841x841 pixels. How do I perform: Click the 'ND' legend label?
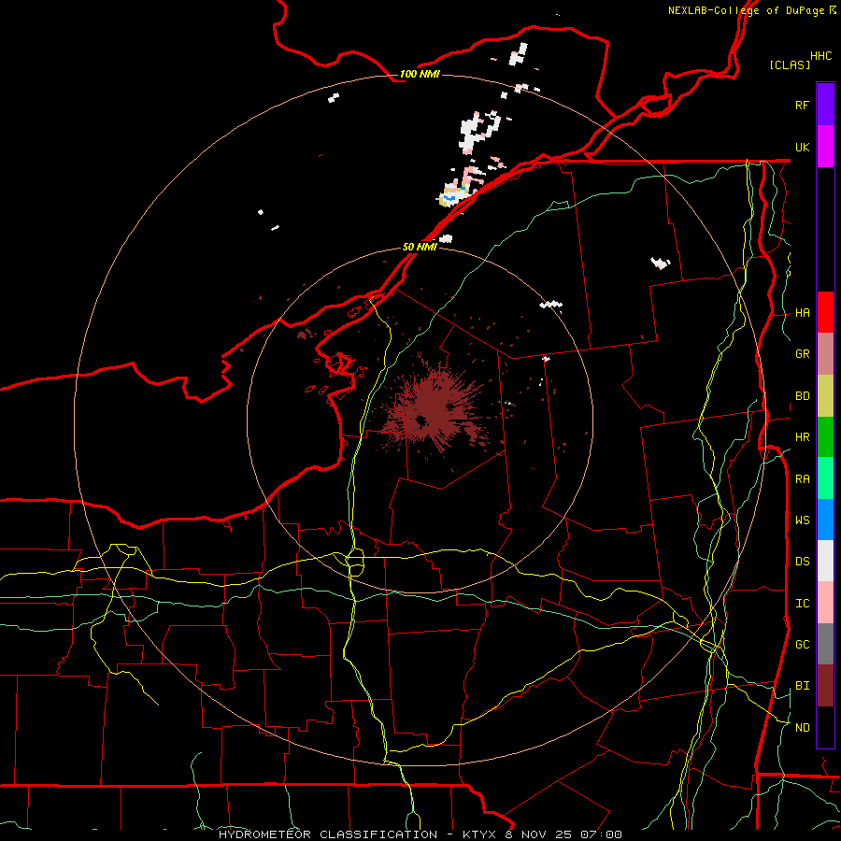[x=803, y=727]
